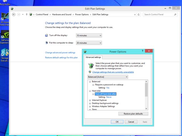Image resolution: width=182 pixels, height=136 pixels.
Task: Click the Back navigation arrow
Action: click(x=14, y=15)
